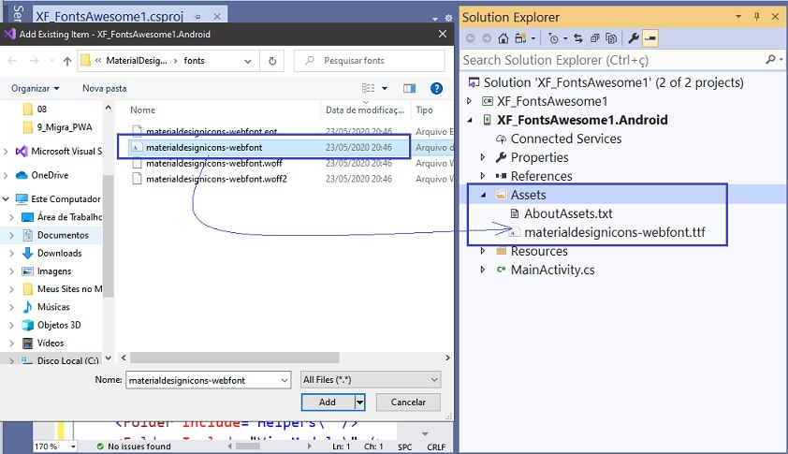Screen dimensions: 788x454
Task: Open Vídeos folder
Action: pyautogui.click(x=51, y=344)
